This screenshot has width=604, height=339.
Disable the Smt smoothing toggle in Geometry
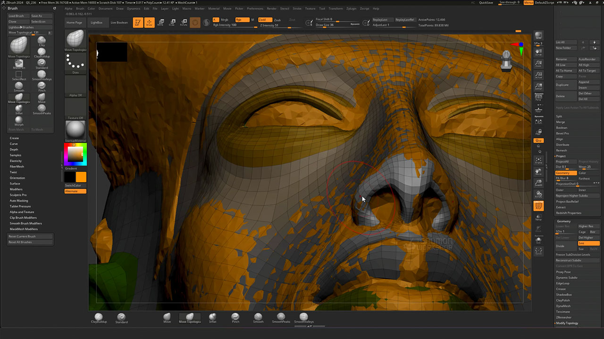588,243
